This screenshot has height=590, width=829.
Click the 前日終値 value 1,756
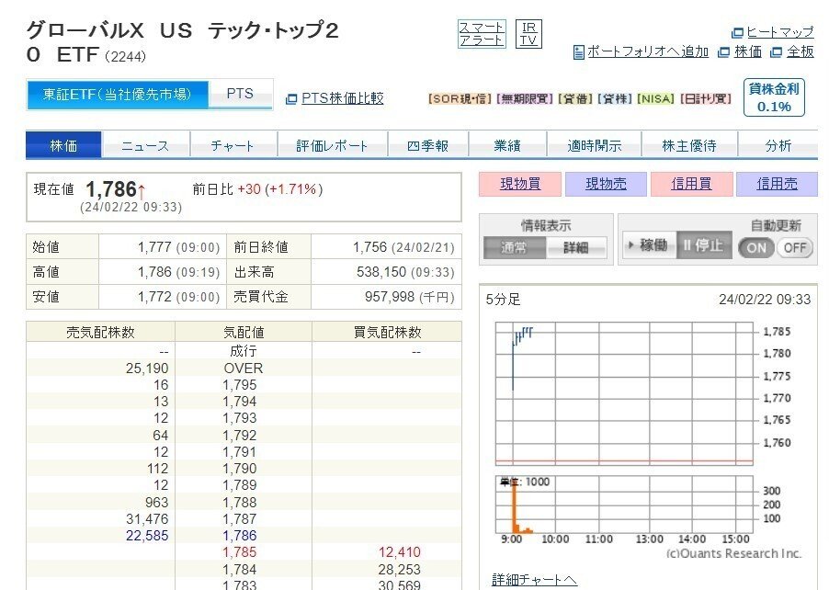[x=370, y=247]
